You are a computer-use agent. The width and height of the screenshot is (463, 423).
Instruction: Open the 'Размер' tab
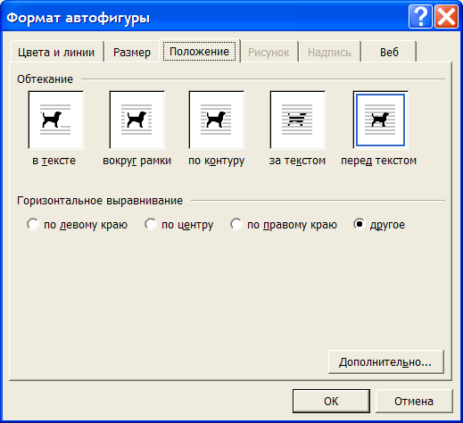132,52
